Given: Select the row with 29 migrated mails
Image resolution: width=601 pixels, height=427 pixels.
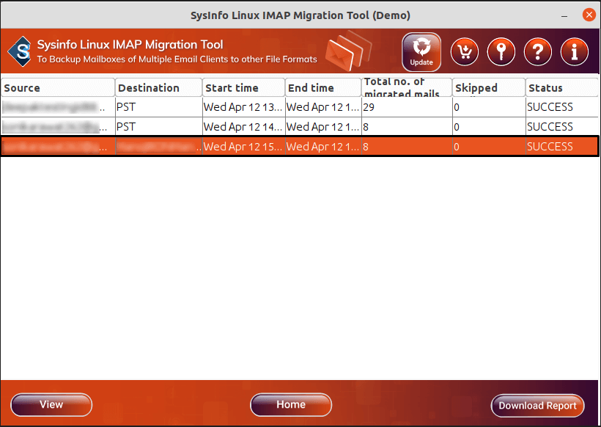Looking at the screenshot, I should point(299,107).
